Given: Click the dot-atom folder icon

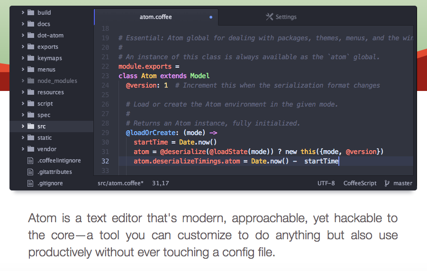Looking at the screenshot, I should [x=31, y=35].
